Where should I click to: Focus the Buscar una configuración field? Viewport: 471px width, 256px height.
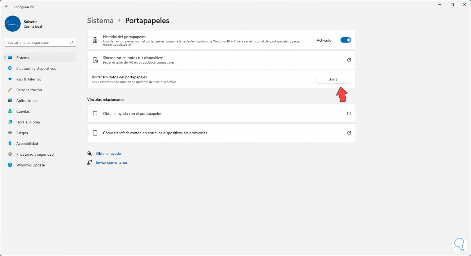coord(37,42)
